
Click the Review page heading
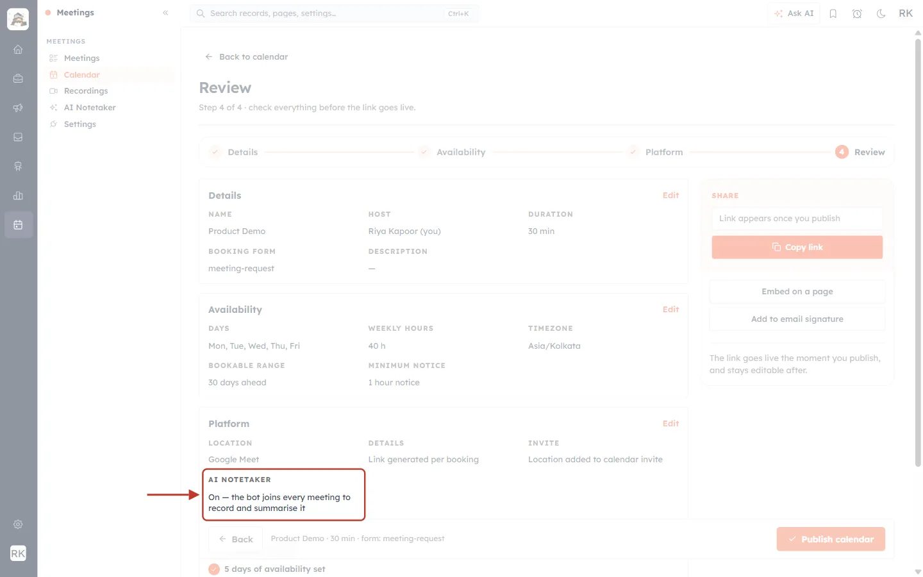click(x=225, y=88)
